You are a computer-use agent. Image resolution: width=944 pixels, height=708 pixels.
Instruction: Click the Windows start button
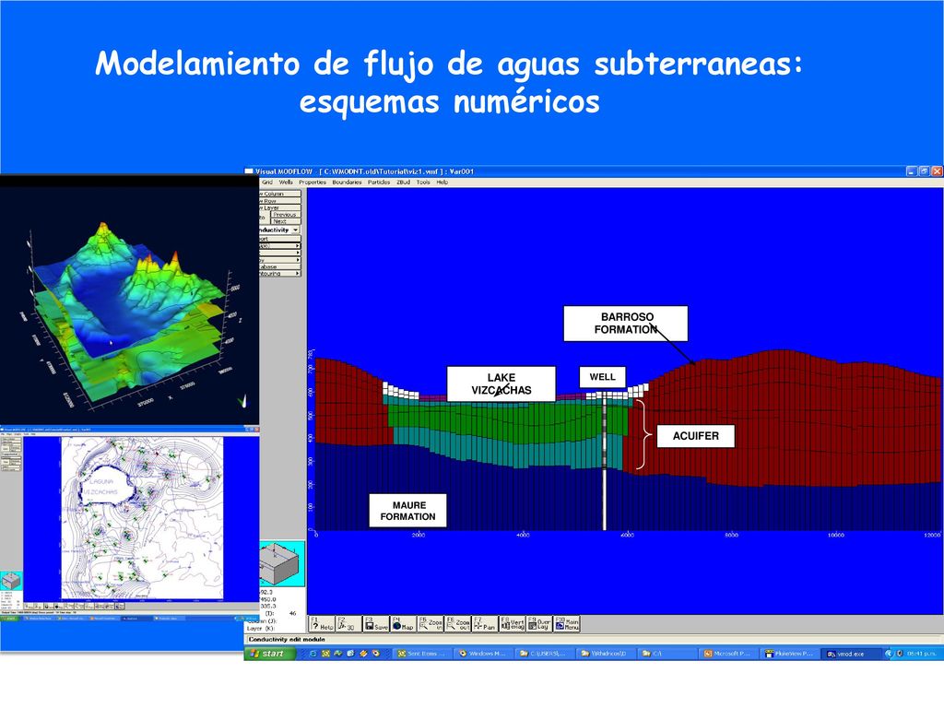point(270,654)
